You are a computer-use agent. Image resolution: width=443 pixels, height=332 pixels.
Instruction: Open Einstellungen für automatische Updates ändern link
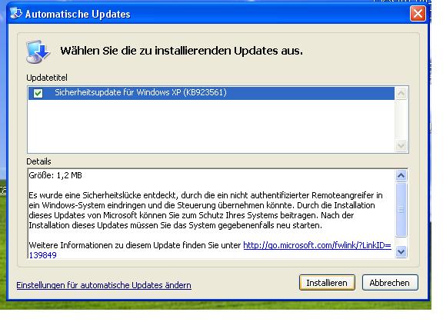coord(104,285)
